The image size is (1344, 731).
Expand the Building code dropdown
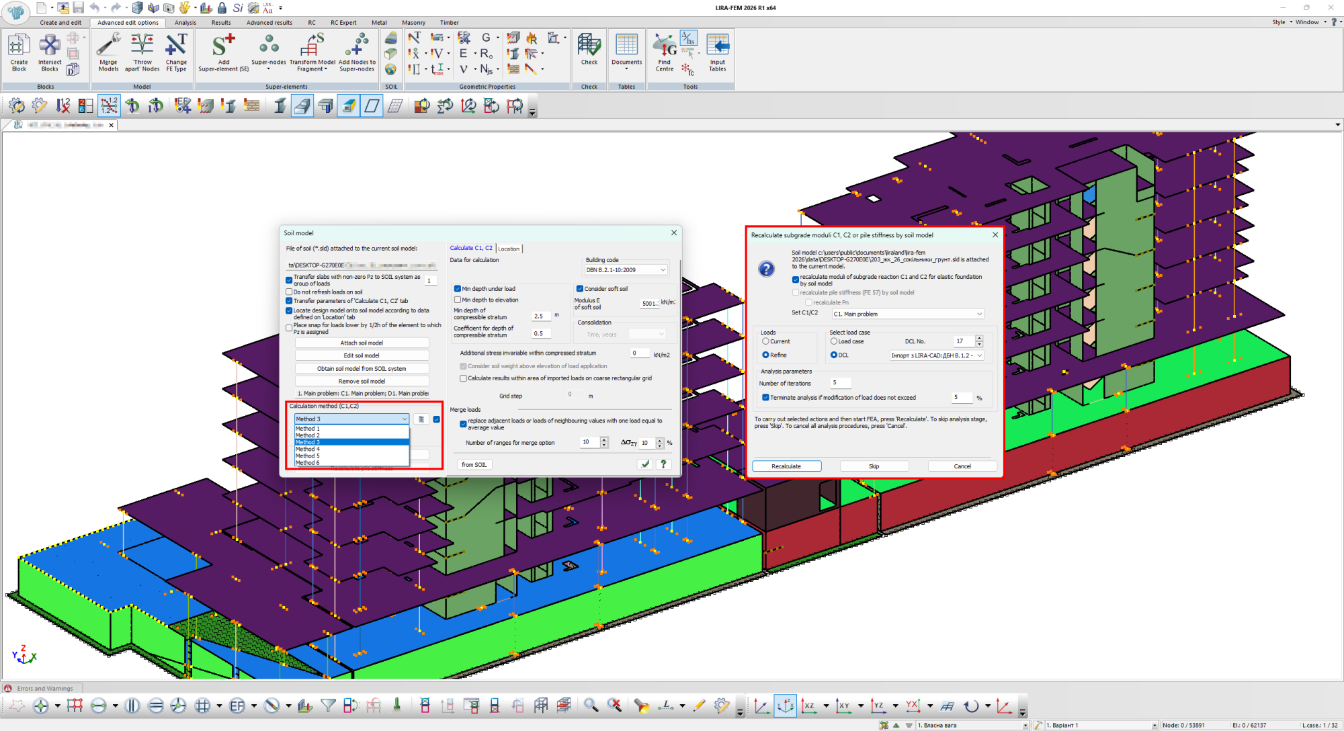626,270
